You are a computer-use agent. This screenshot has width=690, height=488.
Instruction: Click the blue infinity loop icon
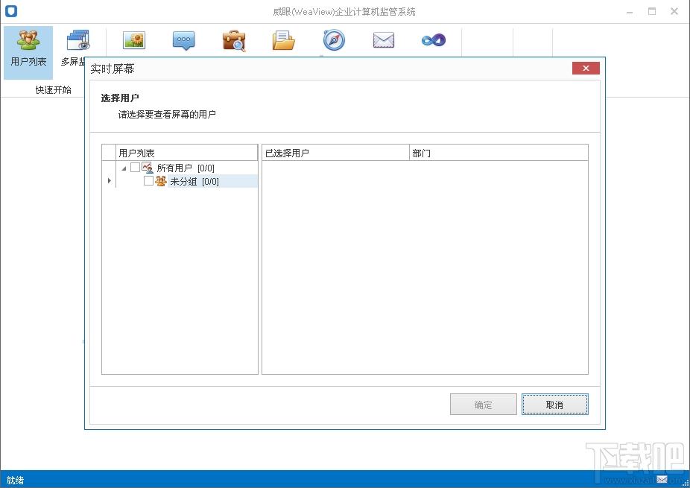[x=434, y=40]
